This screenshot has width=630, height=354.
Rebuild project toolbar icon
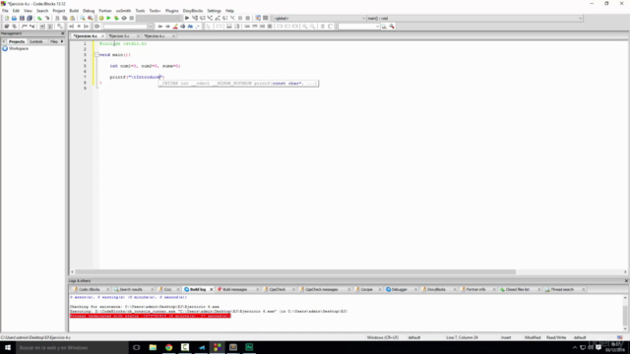click(124, 18)
